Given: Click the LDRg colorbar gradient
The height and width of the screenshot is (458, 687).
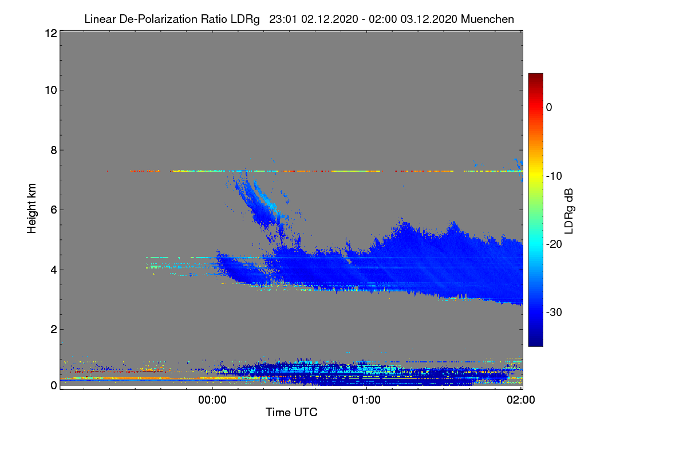Looking at the screenshot, I should (x=535, y=210).
